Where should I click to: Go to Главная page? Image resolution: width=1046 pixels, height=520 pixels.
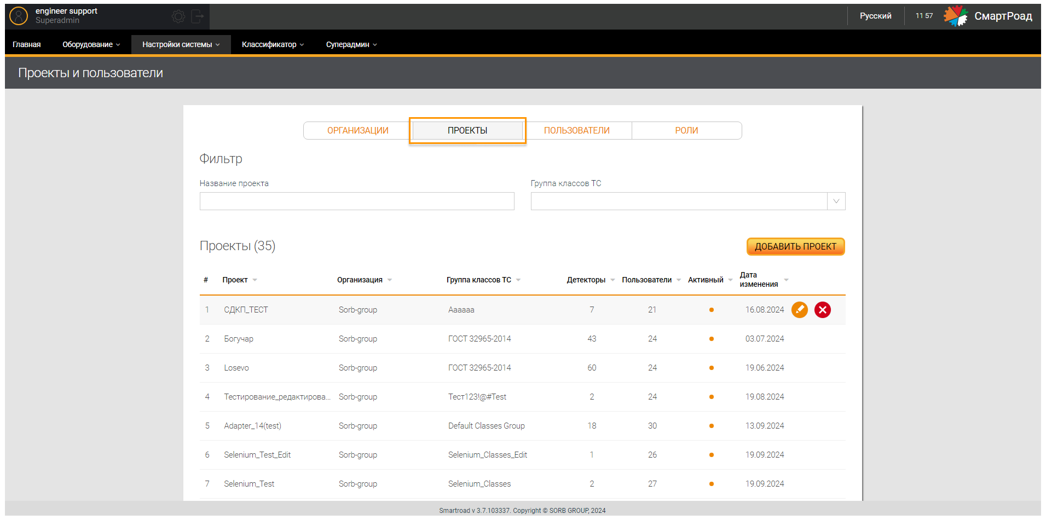[x=26, y=44]
